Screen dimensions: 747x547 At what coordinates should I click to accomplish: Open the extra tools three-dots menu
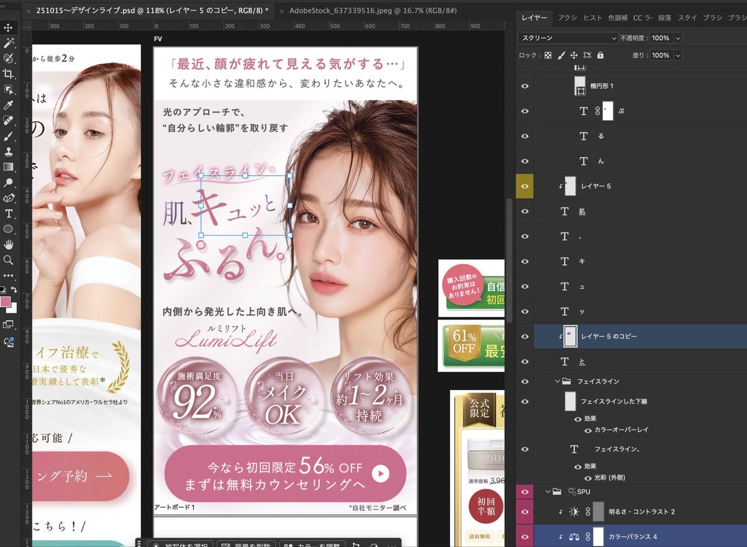(x=9, y=275)
